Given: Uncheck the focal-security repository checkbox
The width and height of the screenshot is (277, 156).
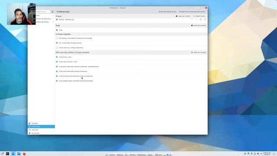Looking at the screenshot, I should tap(57, 76).
